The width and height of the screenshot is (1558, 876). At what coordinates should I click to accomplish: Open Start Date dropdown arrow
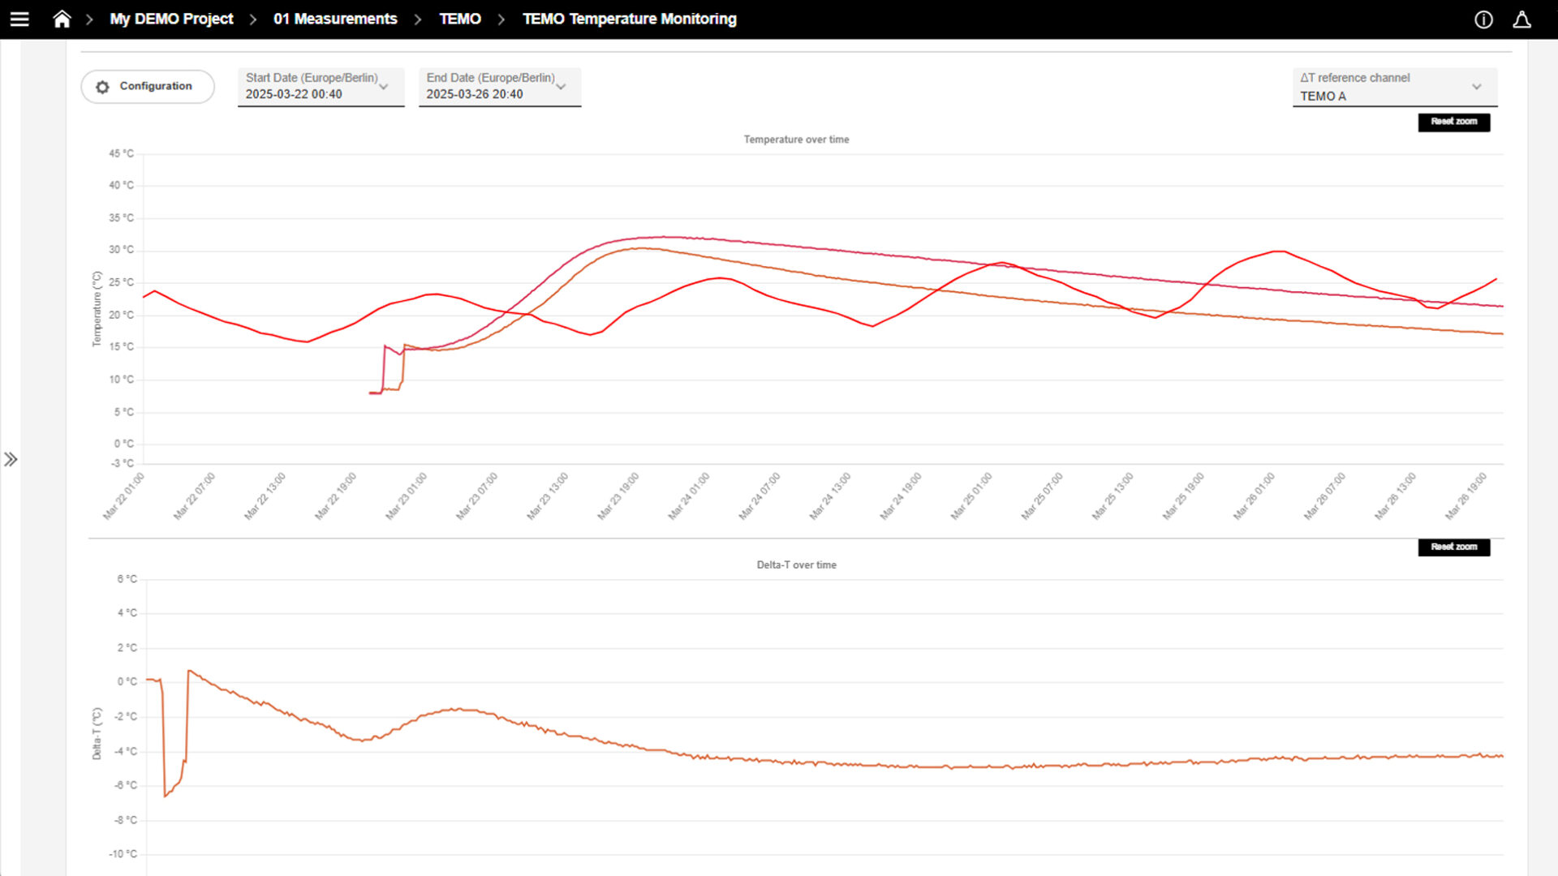click(x=384, y=87)
